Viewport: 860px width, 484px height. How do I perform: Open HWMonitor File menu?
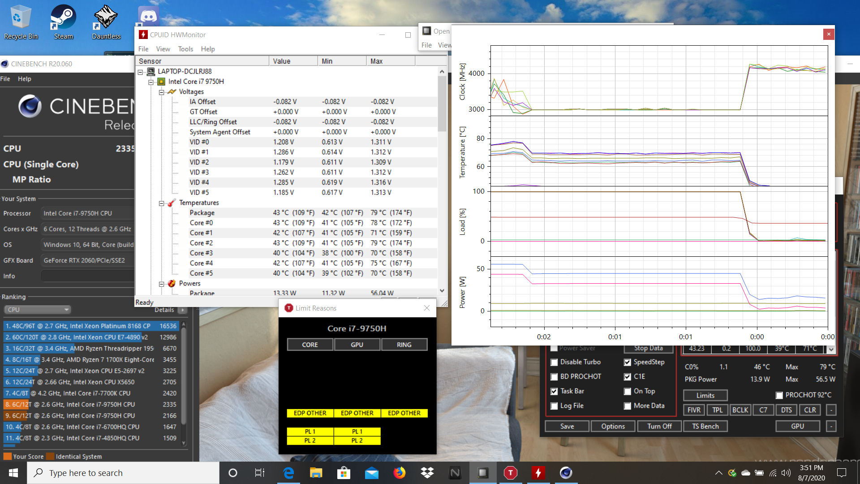(143, 49)
